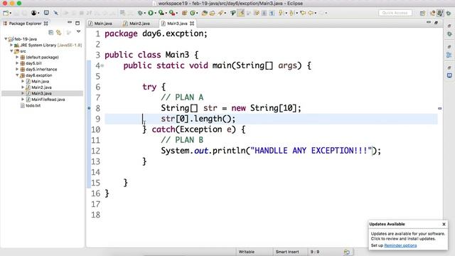455x256 pixels.
Task: Click the Coverage run toolbar icon
Action: [x=161, y=13]
